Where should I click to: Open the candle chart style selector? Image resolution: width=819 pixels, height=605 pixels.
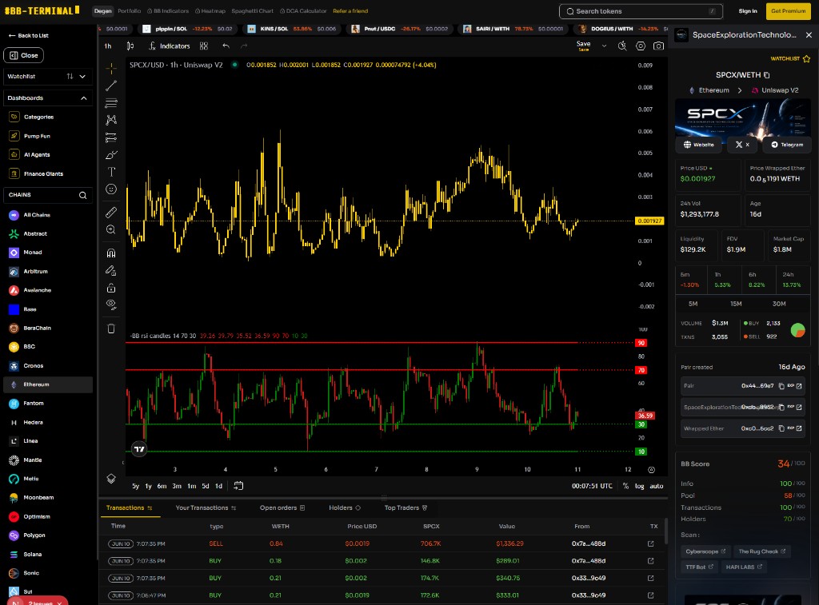(x=130, y=46)
